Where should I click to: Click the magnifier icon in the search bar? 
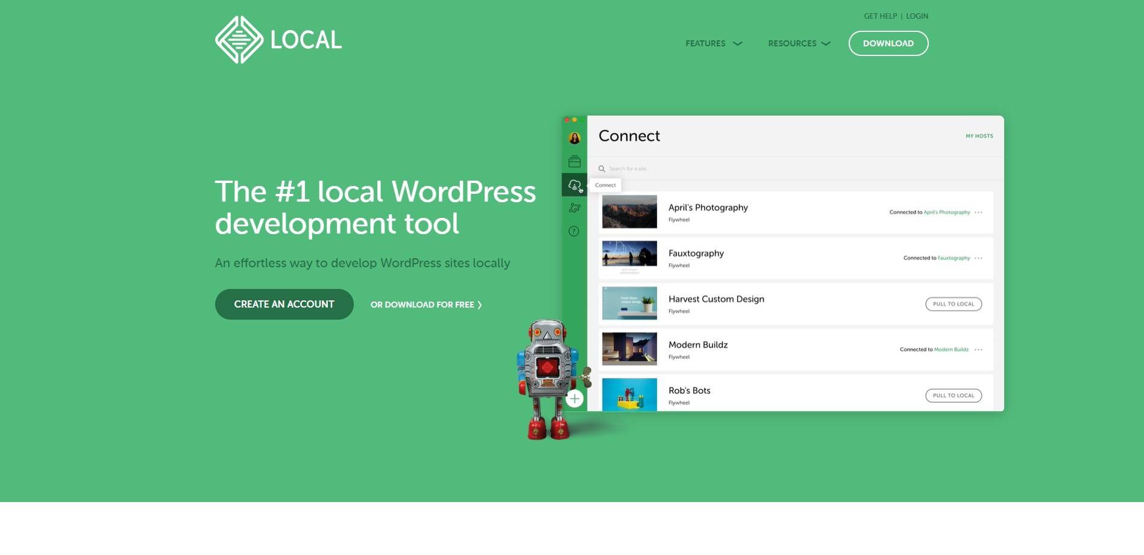[600, 169]
